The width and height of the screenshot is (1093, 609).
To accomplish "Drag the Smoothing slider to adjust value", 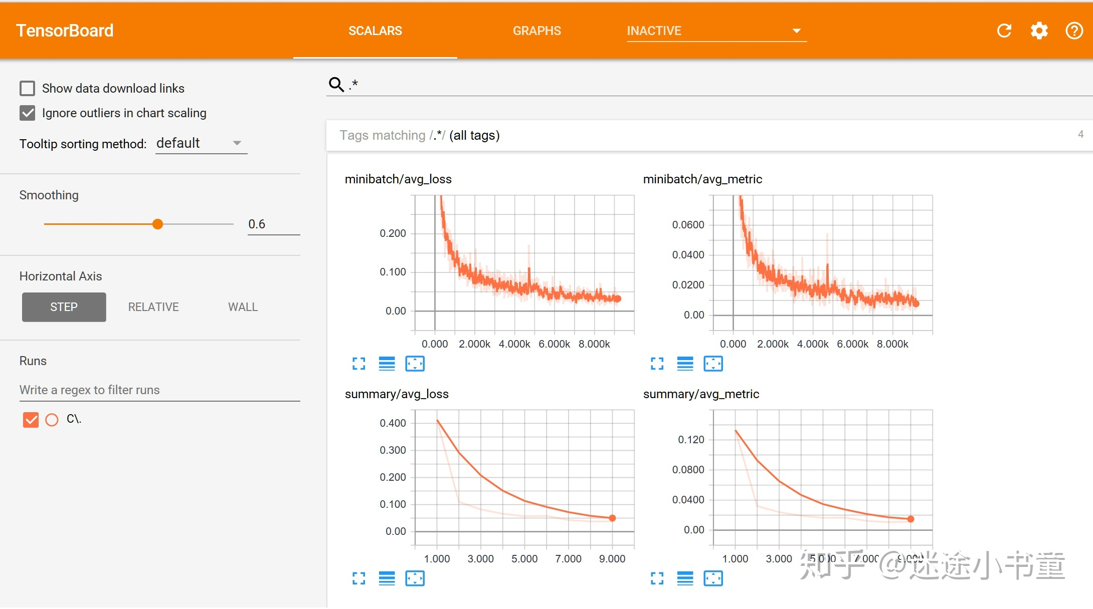I will tap(157, 223).
